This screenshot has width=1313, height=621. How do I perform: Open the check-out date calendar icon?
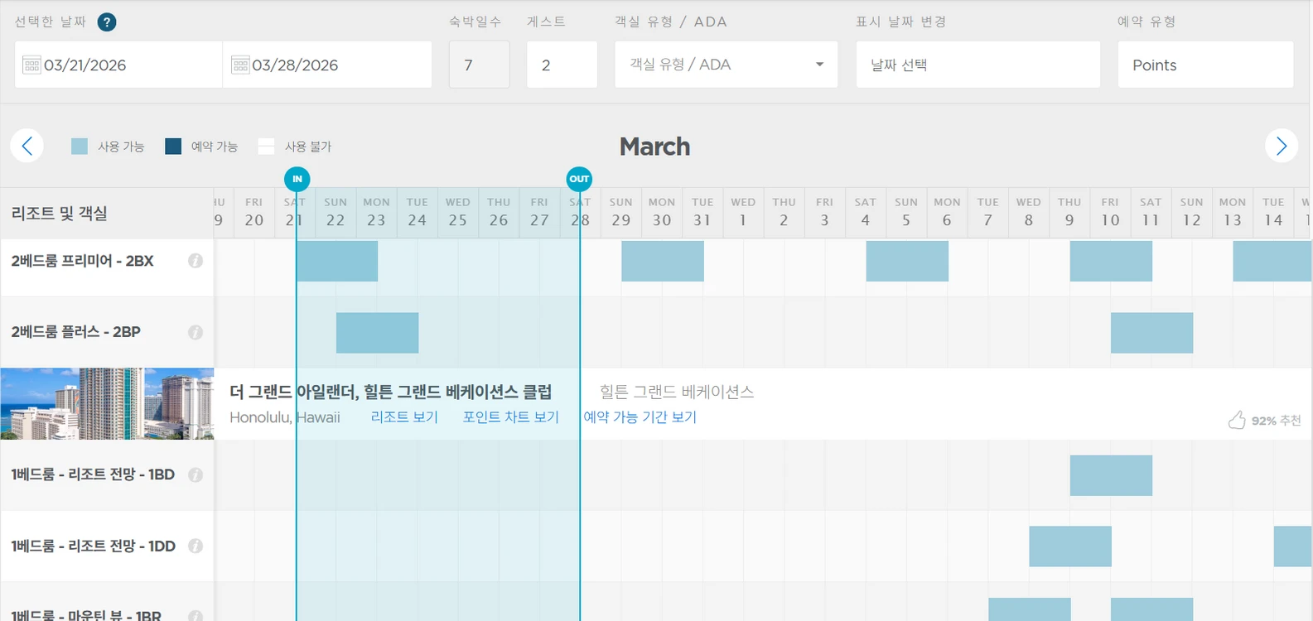tap(240, 65)
